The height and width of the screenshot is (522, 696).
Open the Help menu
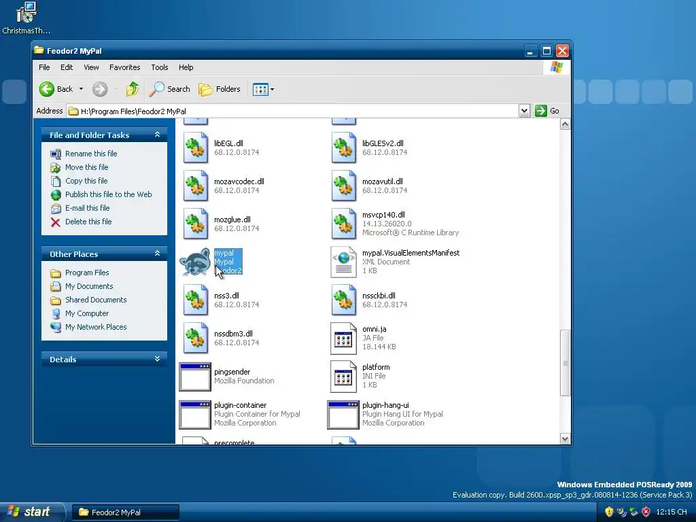tap(186, 67)
